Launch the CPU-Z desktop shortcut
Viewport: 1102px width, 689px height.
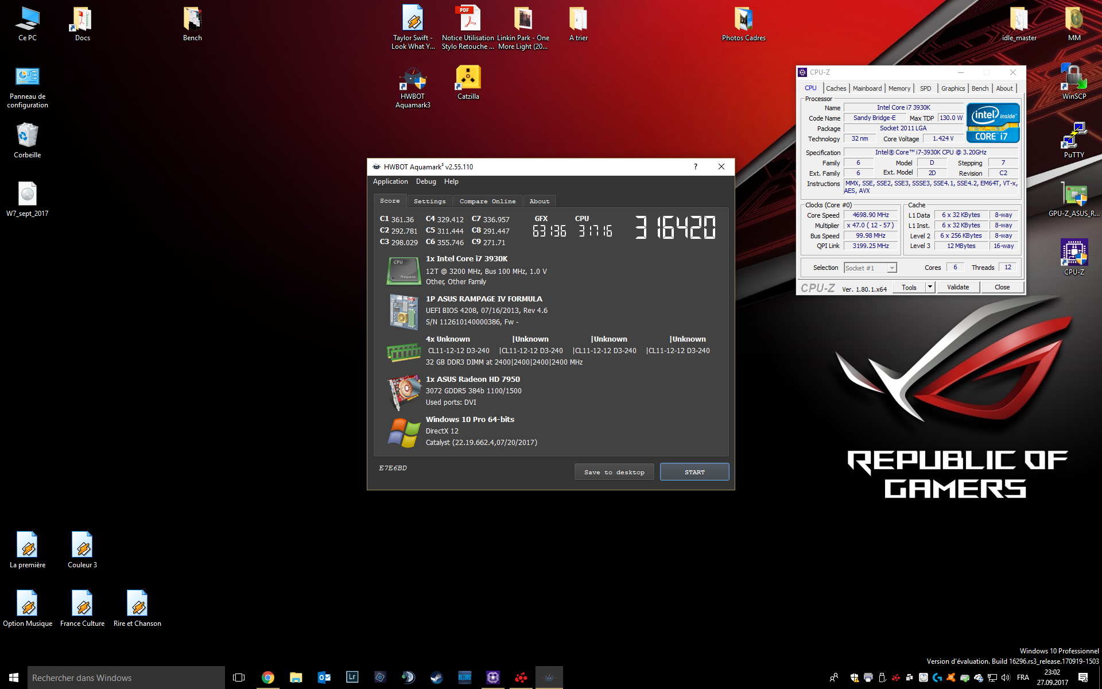pos(1074,258)
